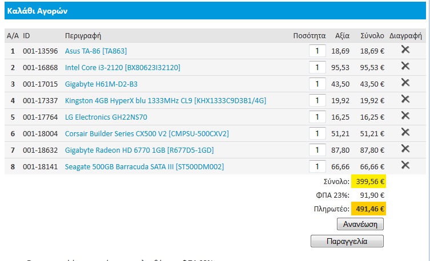The image size is (430, 261).
Task: Click the Ποσότητα column header
Action: (x=310, y=36)
